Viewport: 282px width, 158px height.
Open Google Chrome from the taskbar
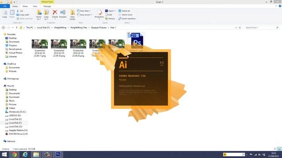(x=15, y=154)
